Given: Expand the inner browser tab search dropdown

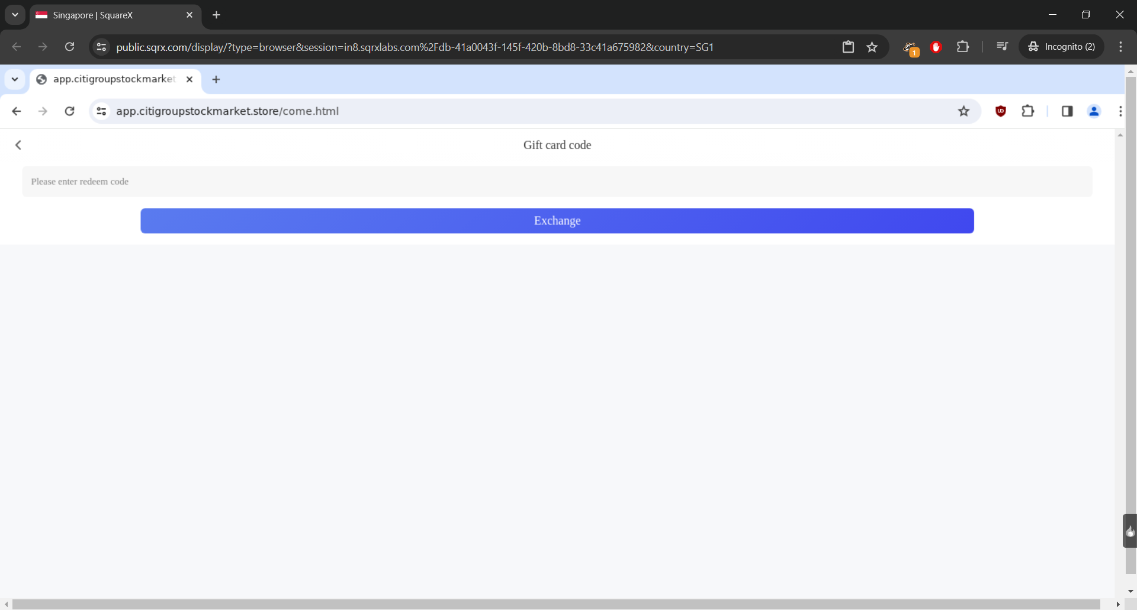Looking at the screenshot, I should coord(15,79).
